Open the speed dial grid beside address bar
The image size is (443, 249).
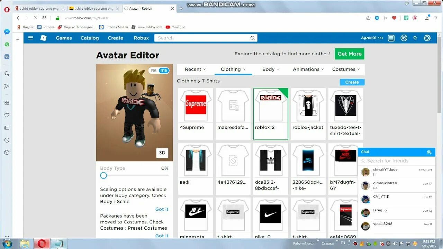[44, 18]
